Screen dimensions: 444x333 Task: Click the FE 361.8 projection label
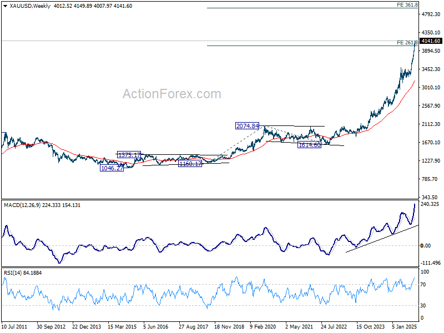[407, 4]
